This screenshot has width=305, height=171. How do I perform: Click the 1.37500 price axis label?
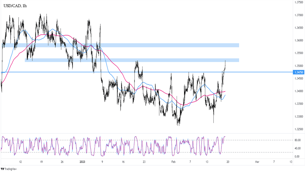tap(299, 2)
